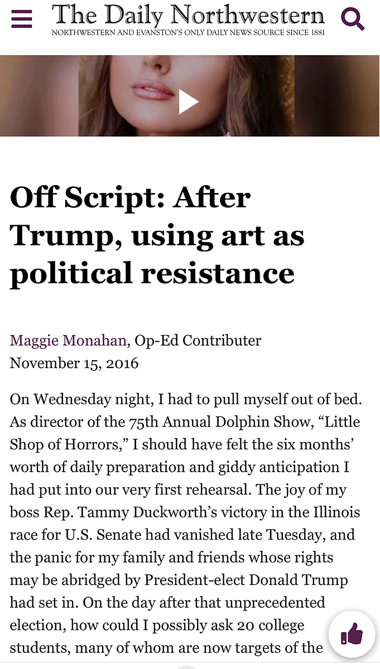Screen dimensions: 380x669
Task: Click "political resistance" in the headline
Action: pyautogui.click(x=152, y=273)
